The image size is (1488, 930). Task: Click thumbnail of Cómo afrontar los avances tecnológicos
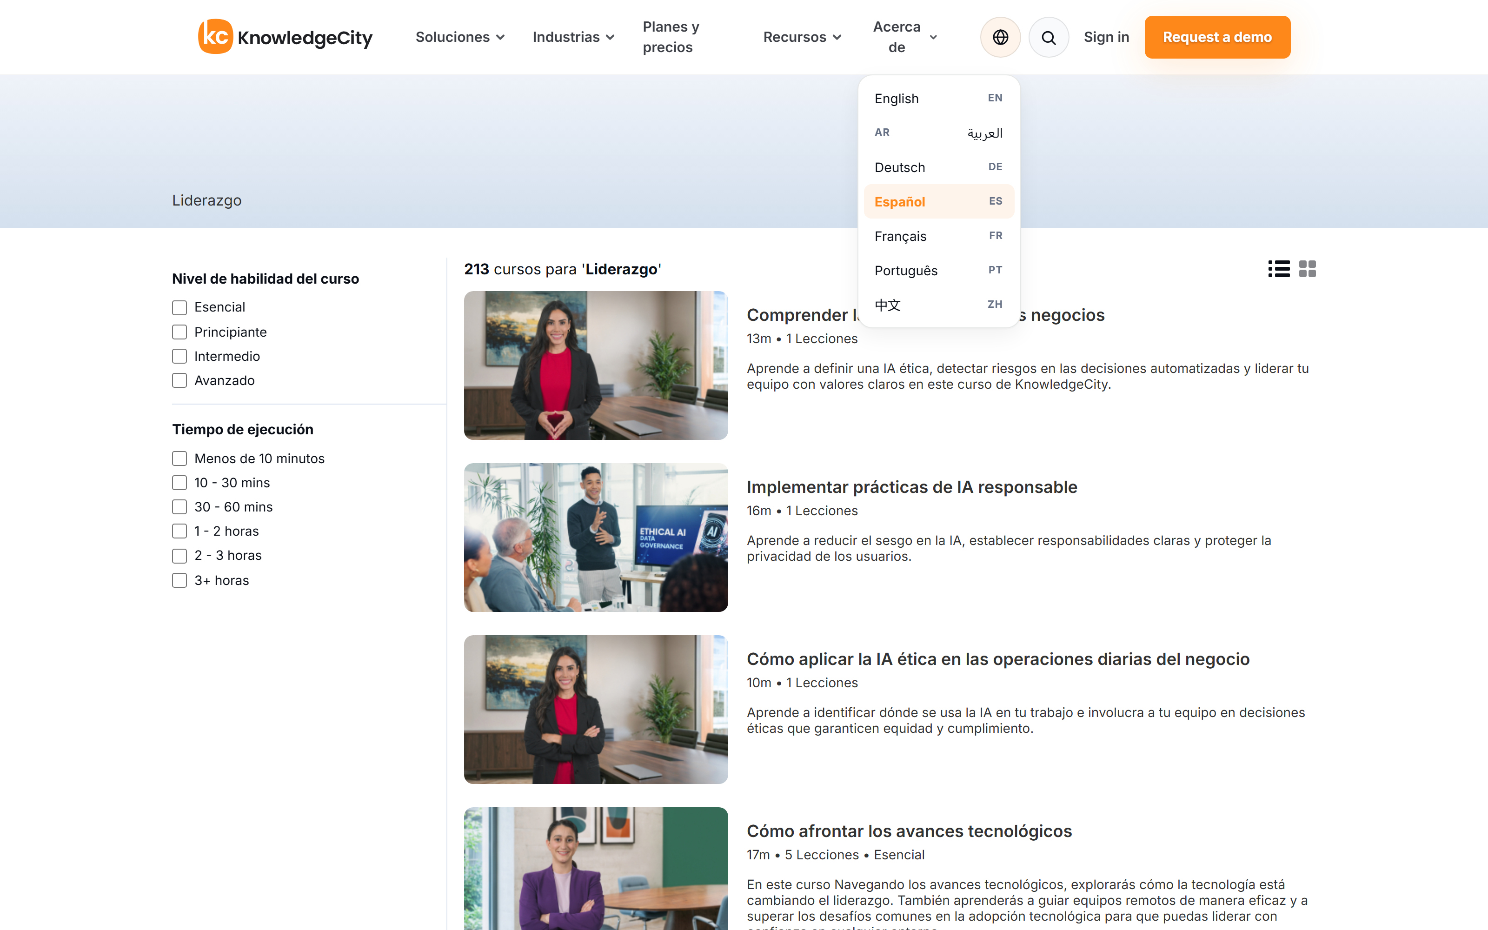click(x=596, y=869)
